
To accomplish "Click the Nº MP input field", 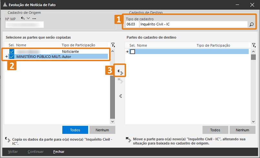I will [x=25, y=25].
